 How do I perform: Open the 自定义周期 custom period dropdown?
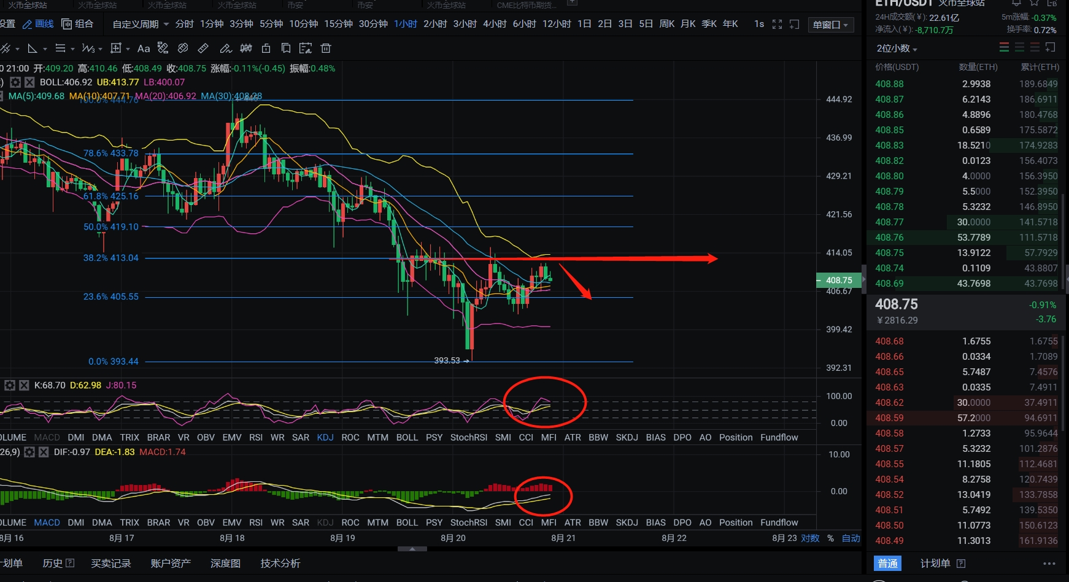pos(141,24)
